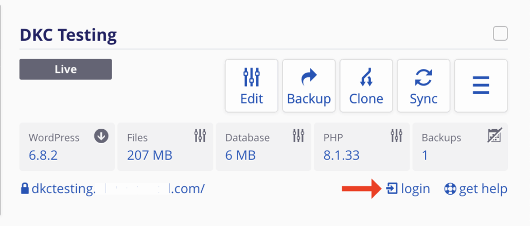
Task: Click the Backups schedule icon
Action: 494,136
